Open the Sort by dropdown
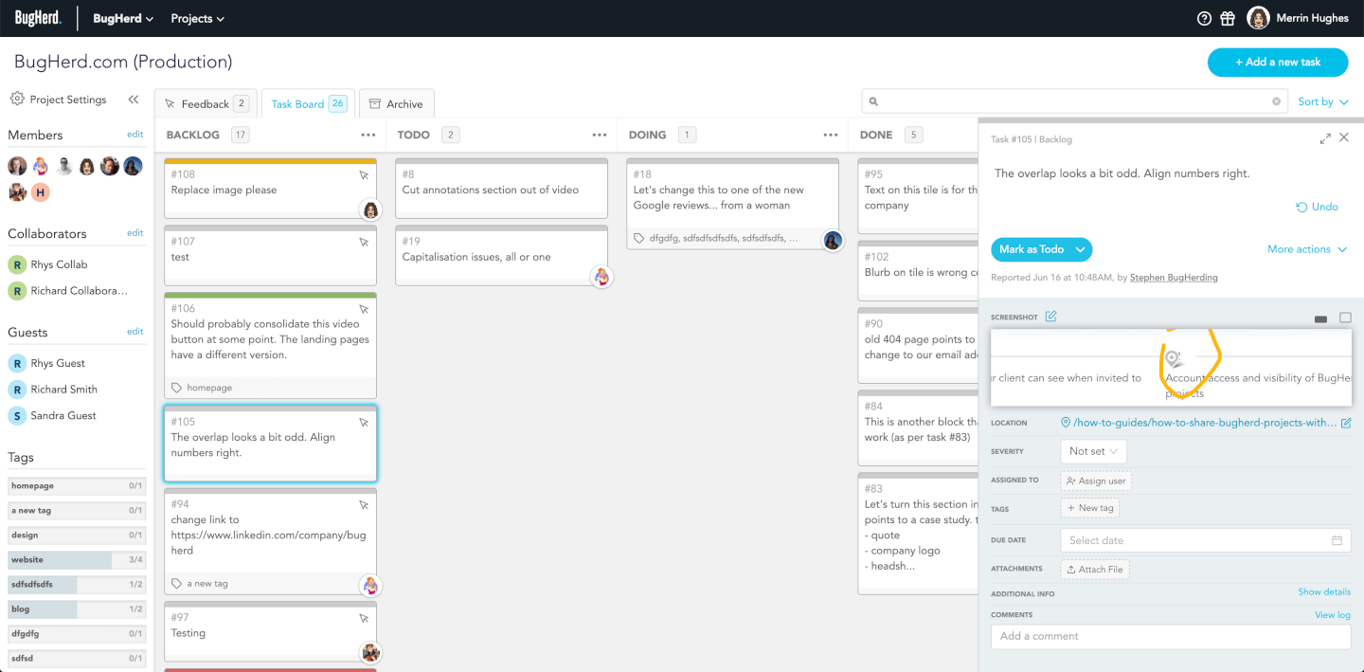Screen dimensions: 1364x672 [x=1323, y=101]
